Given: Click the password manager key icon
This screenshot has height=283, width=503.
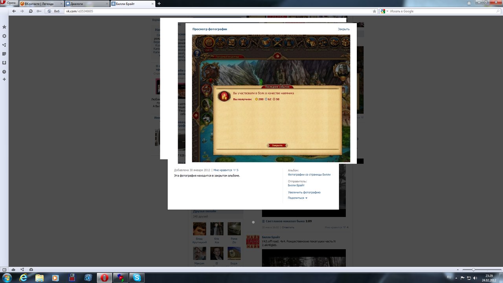Looking at the screenshot, I should (39, 11).
